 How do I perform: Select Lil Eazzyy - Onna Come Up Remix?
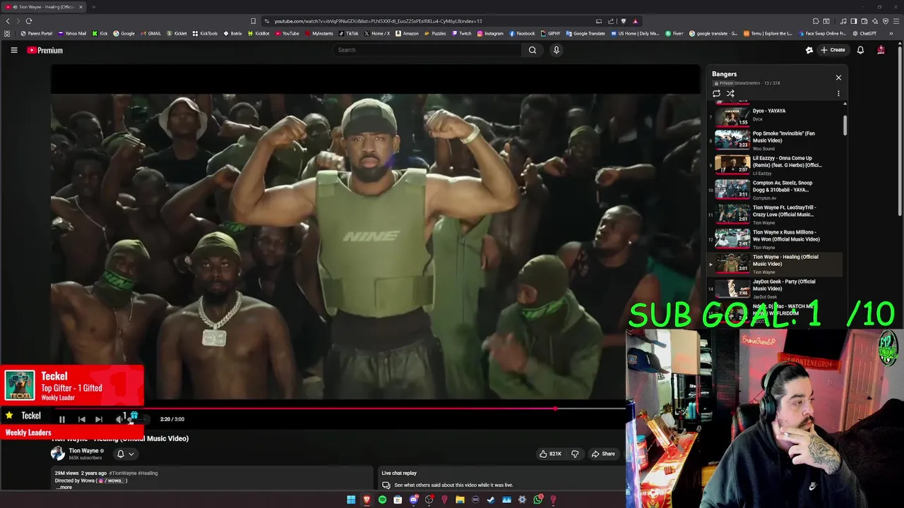coord(775,164)
